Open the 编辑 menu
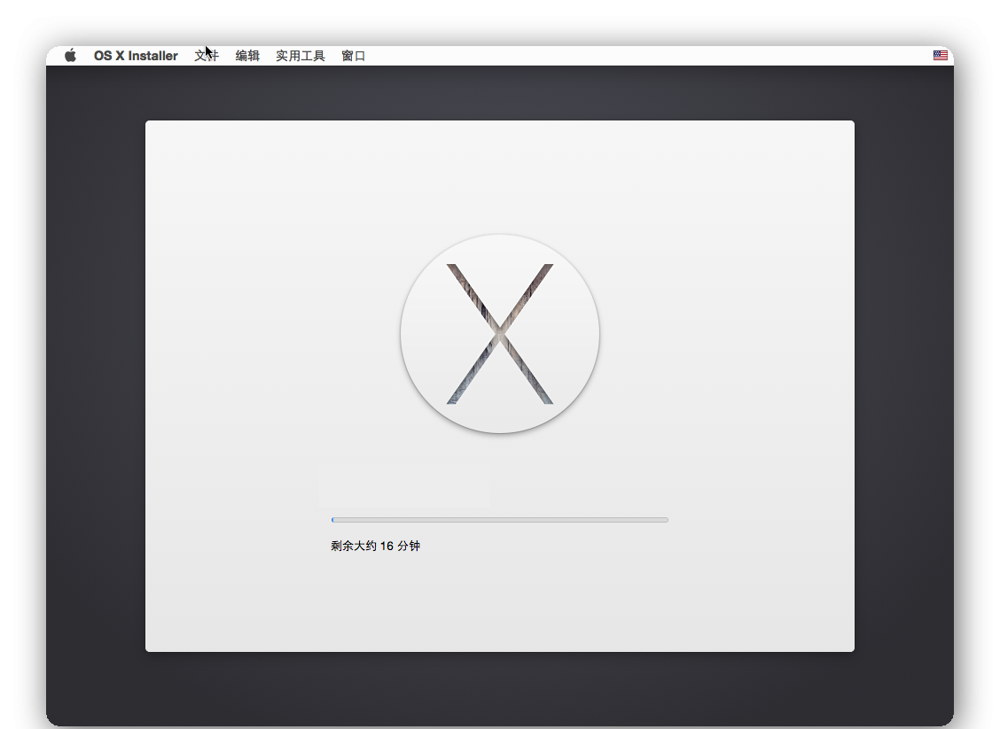 [x=247, y=56]
